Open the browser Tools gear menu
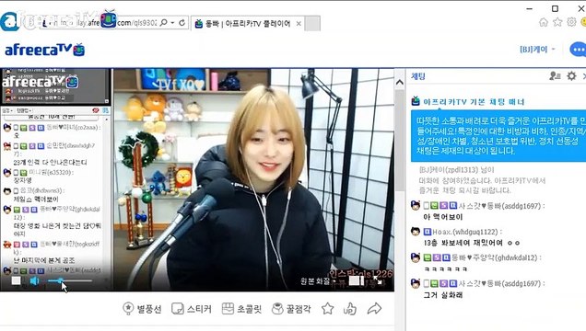 tap(571, 22)
